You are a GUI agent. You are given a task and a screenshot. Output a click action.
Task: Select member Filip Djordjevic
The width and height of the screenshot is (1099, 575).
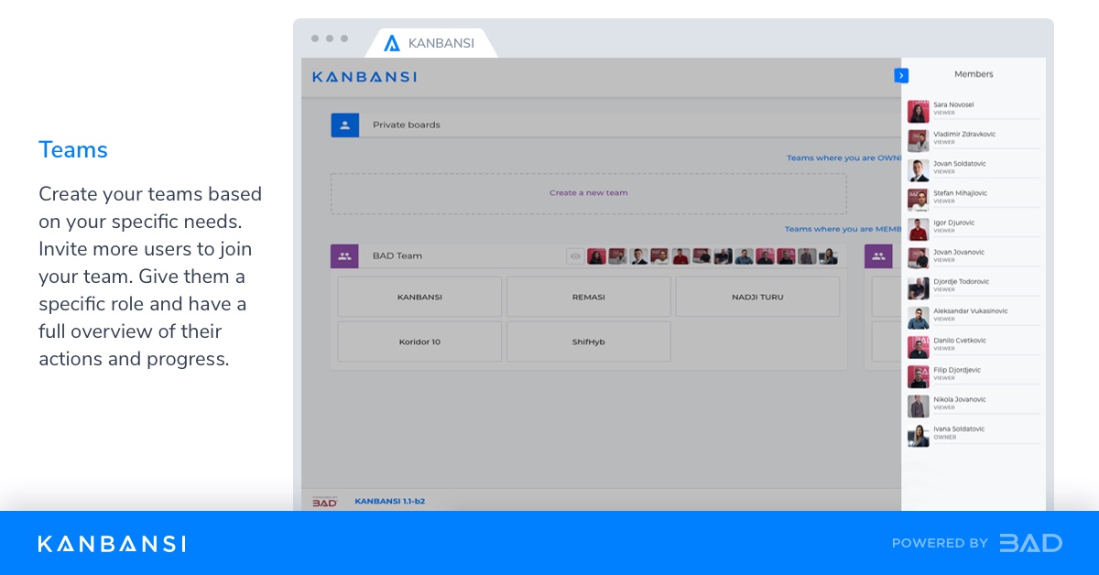(x=974, y=374)
